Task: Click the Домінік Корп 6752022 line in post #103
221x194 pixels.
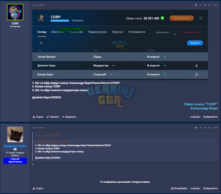Action: pyautogui.click(x=46, y=97)
